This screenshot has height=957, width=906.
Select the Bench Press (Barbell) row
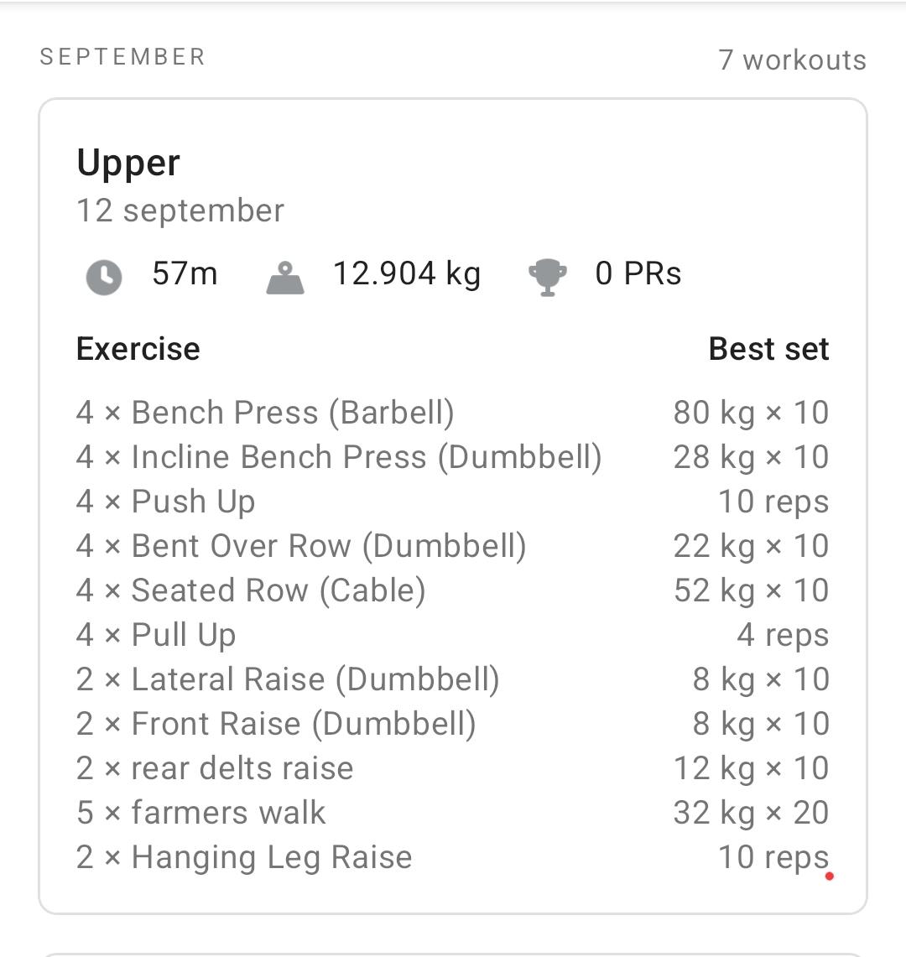265,413
